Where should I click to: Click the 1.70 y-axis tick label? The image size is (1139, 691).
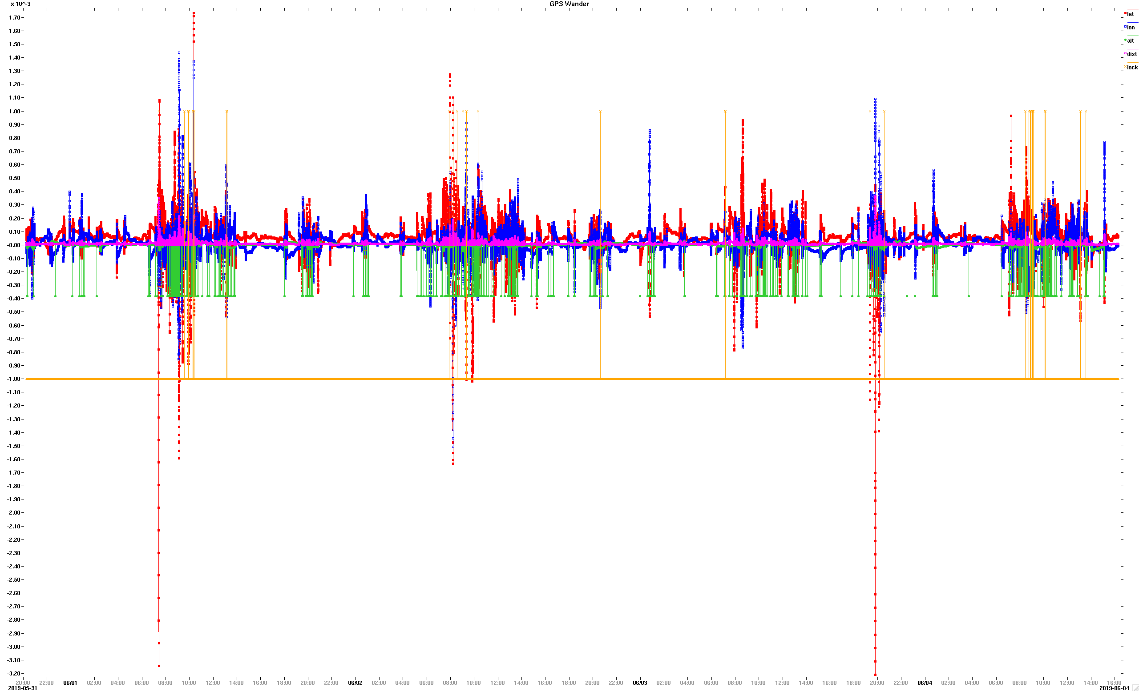14,17
